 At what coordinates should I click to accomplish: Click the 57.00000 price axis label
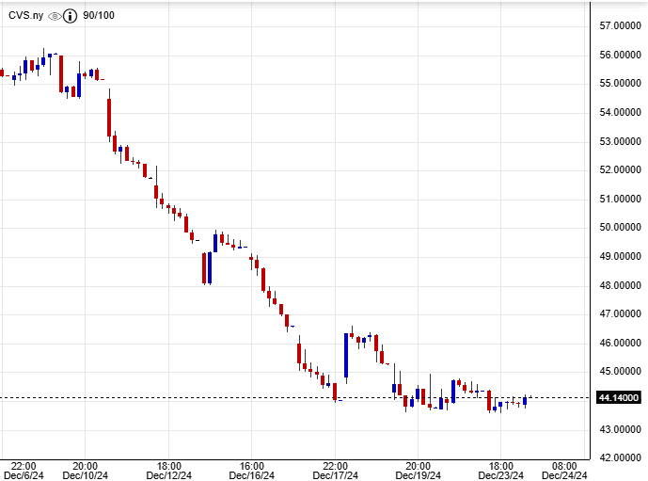[620, 26]
